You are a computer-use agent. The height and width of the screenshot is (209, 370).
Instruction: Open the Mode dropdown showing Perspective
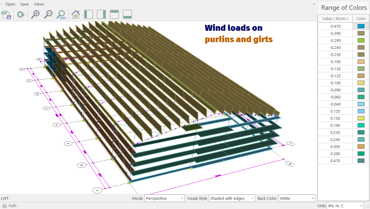tap(164, 199)
